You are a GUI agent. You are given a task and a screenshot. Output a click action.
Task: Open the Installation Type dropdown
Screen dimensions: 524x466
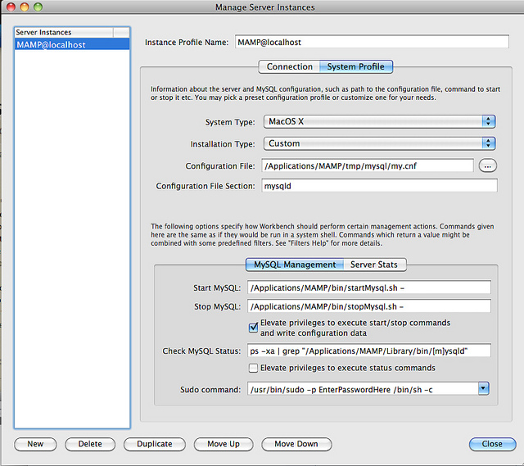tap(379, 144)
